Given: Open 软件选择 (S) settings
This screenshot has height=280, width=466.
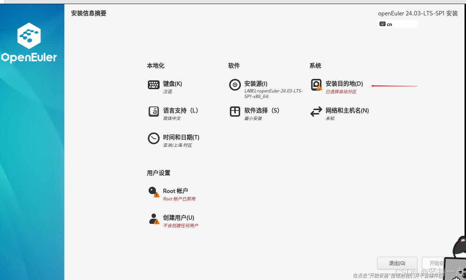Looking at the screenshot, I should [x=262, y=110].
